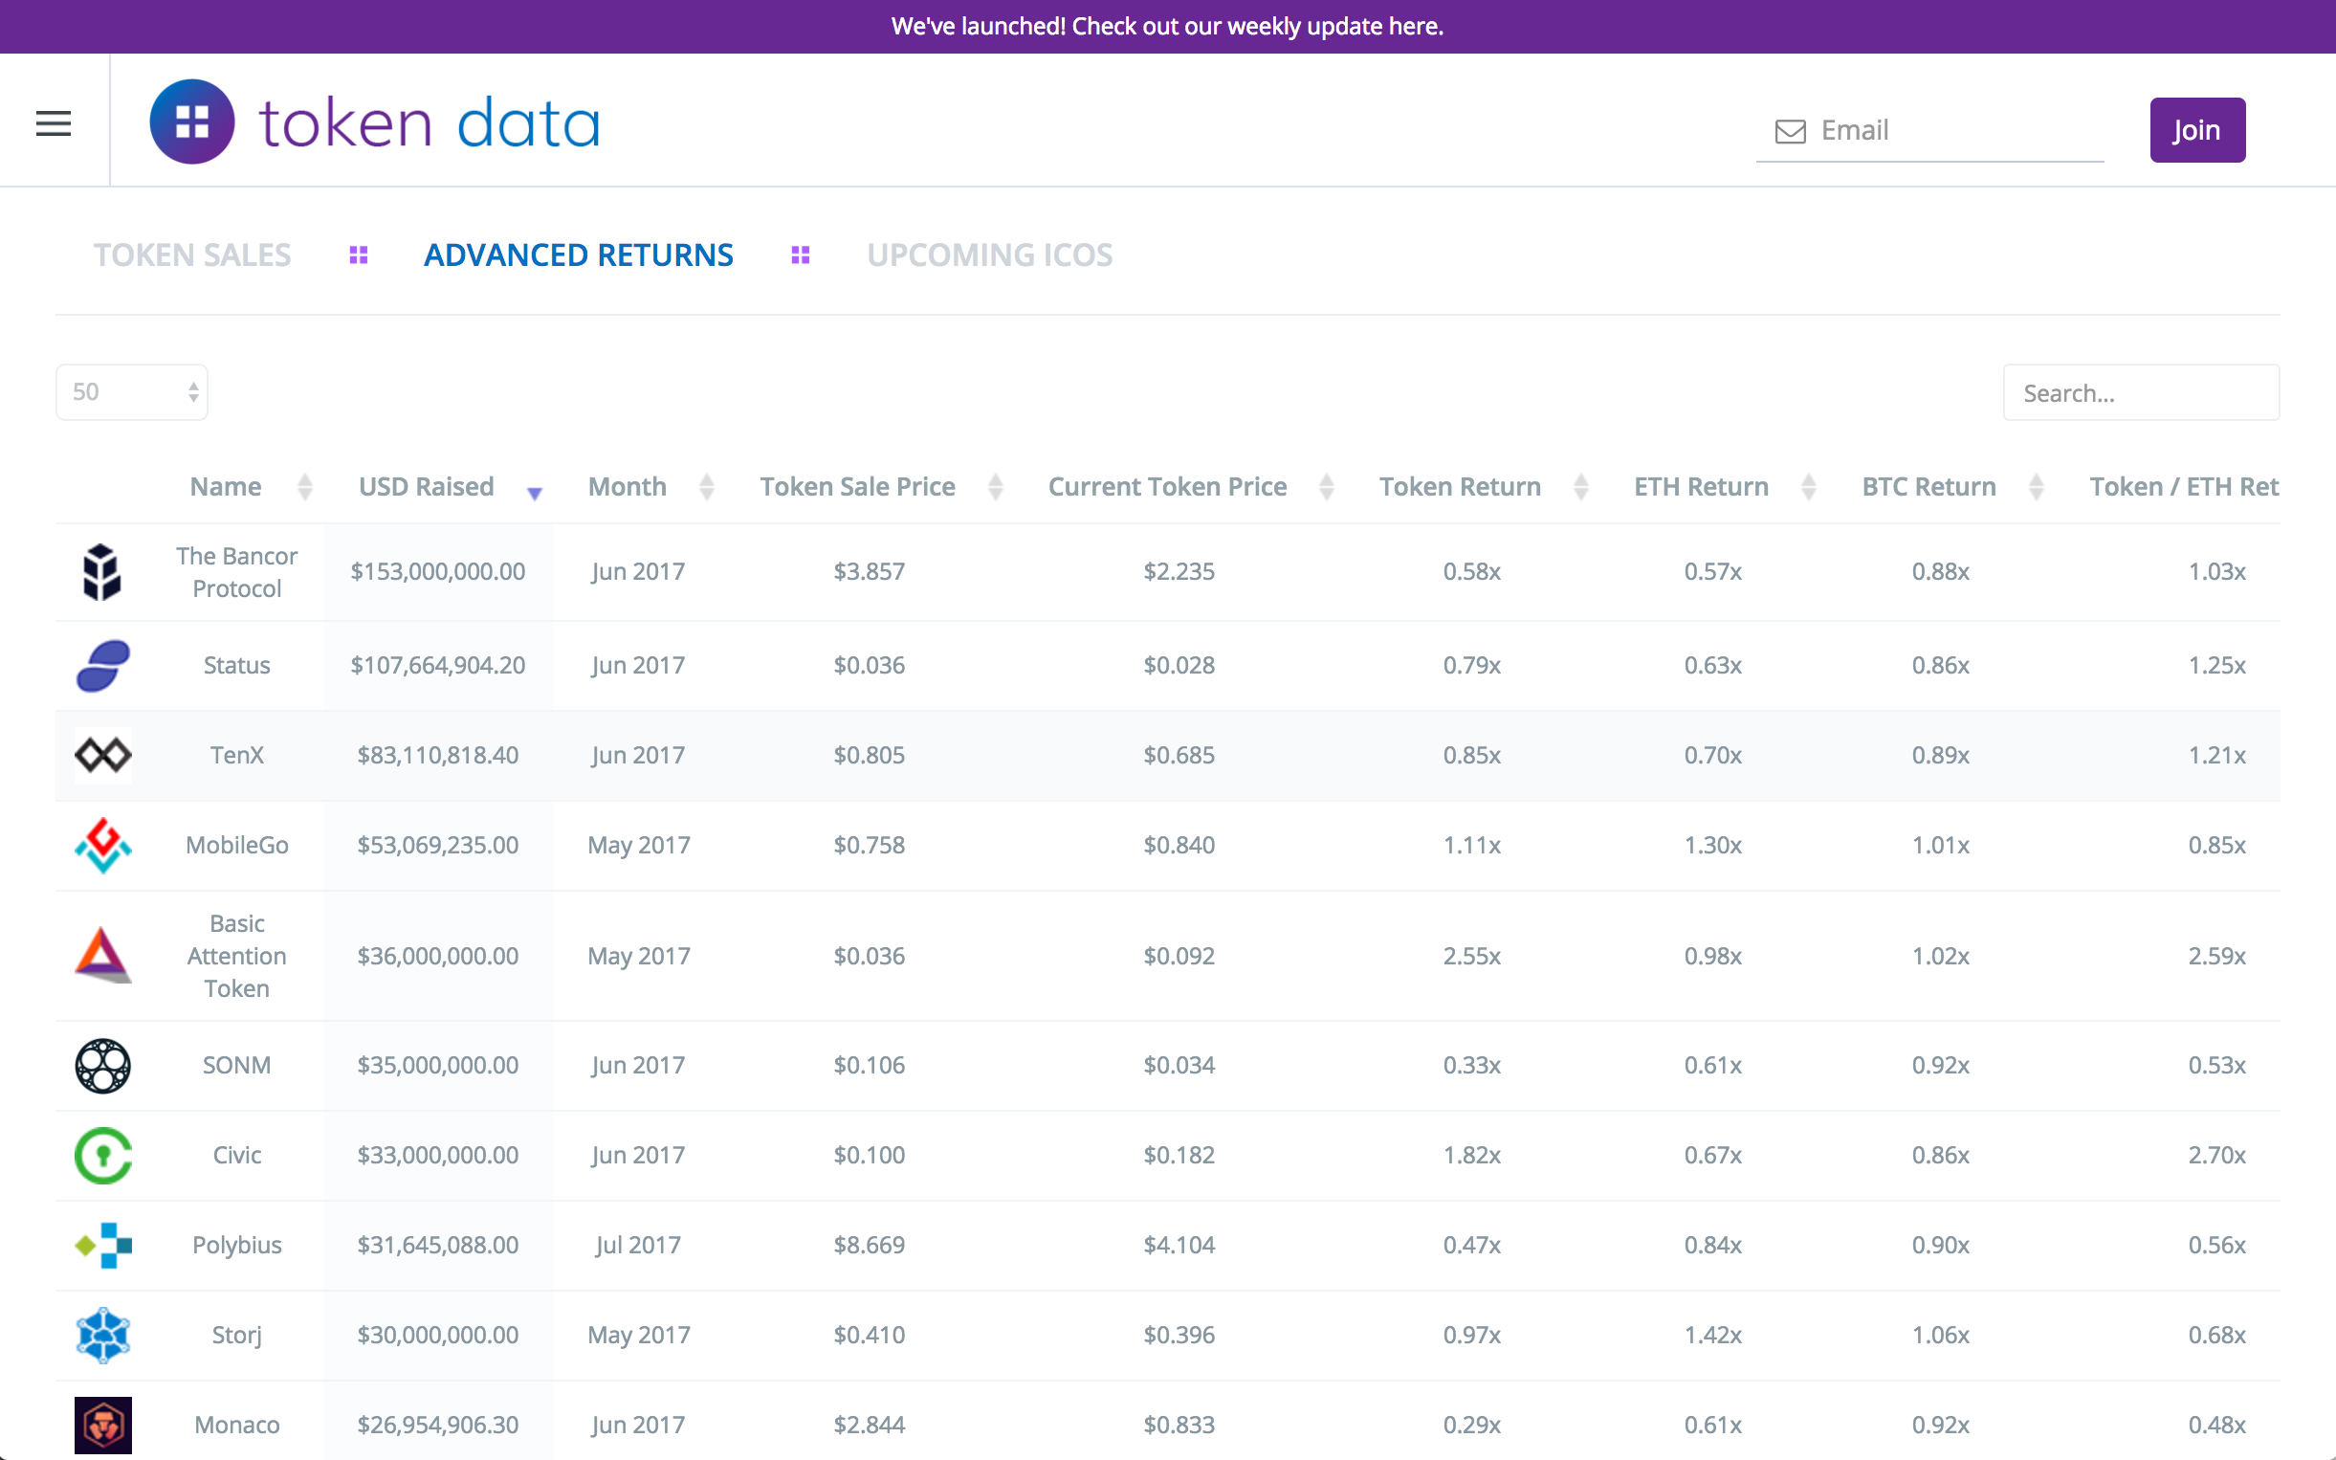2336x1460 pixels.
Task: Click the MobileGo token icon
Action: [102, 845]
